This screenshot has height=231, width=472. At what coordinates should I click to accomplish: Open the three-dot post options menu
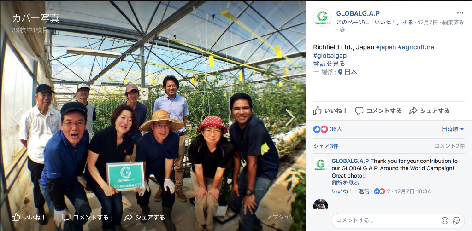460,13
